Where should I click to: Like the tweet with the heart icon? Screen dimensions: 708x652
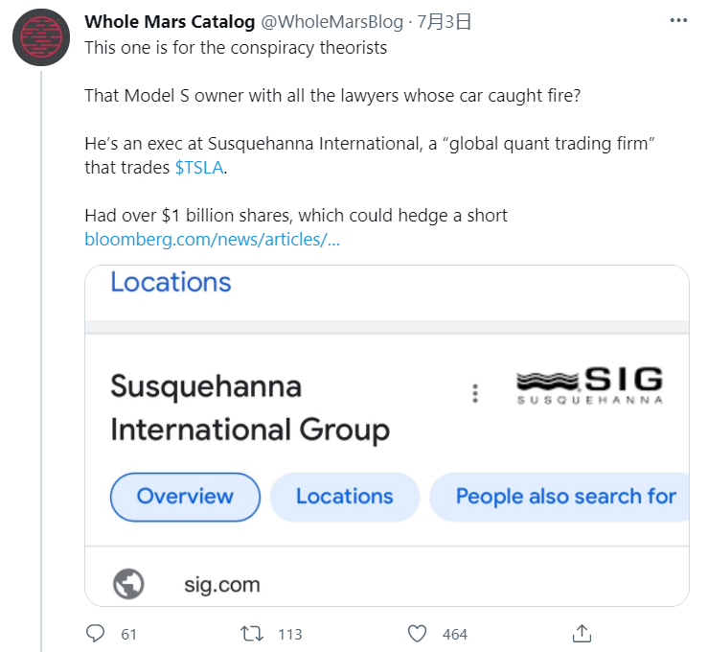pyautogui.click(x=417, y=634)
